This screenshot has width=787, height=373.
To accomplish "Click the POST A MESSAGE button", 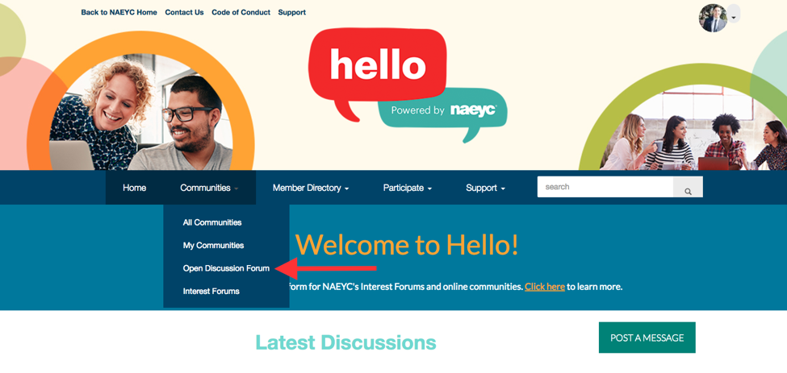I will 647,338.
